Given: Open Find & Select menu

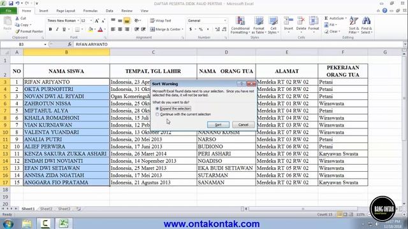Looking at the screenshot, I should (x=367, y=25).
